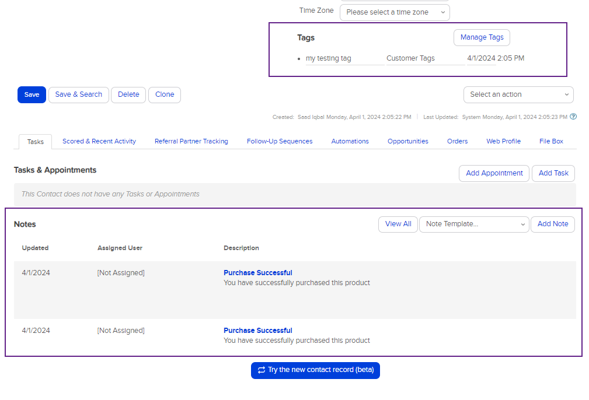Click the help question mark icon near Last Updated

pos(573,117)
